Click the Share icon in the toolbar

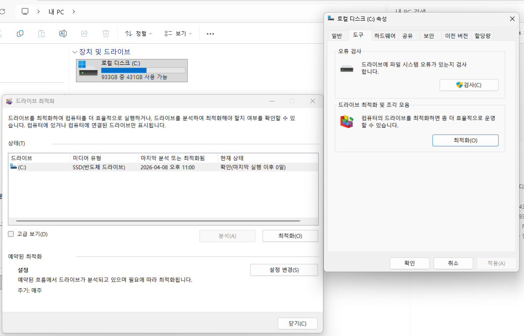tap(84, 33)
